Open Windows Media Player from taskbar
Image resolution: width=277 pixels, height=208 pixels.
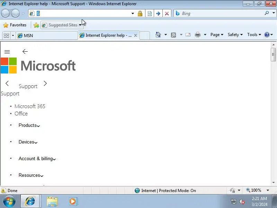pyautogui.click(x=73, y=201)
